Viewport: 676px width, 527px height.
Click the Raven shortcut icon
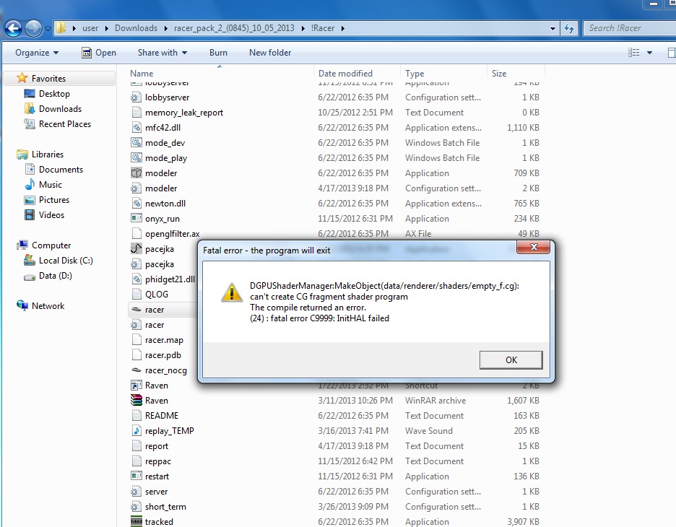[136, 386]
